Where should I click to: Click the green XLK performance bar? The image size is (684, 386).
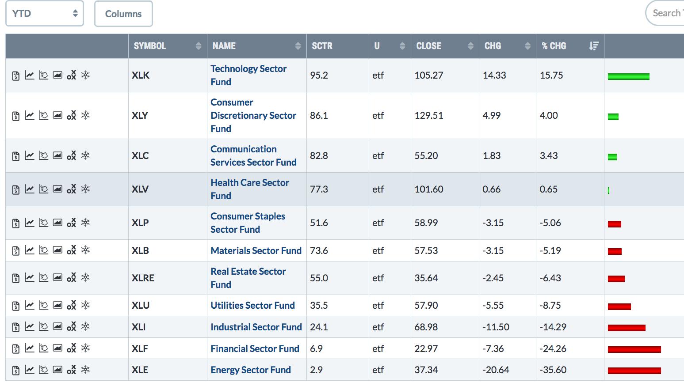click(x=628, y=76)
